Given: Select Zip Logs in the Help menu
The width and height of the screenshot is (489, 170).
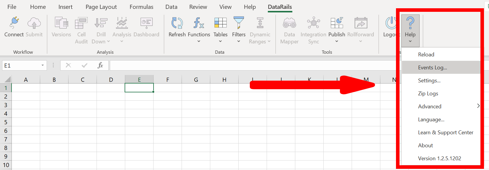Looking at the screenshot, I should pyautogui.click(x=441, y=94).
